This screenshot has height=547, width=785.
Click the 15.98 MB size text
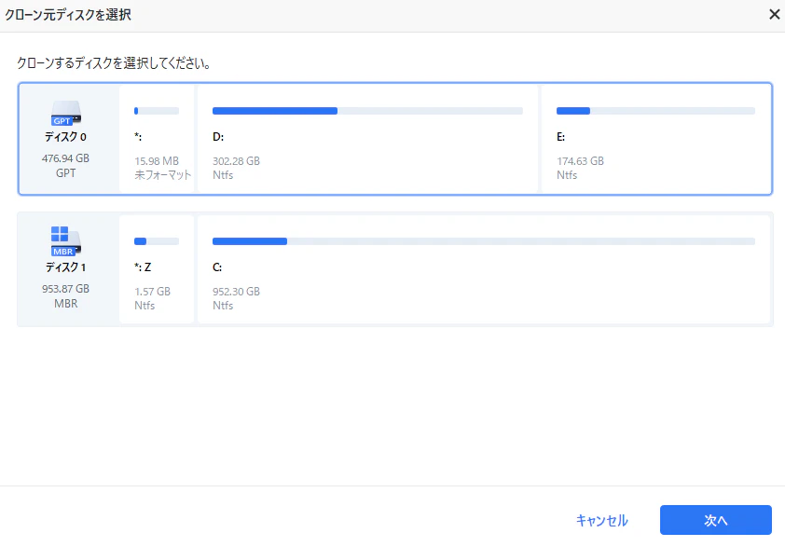click(x=157, y=161)
